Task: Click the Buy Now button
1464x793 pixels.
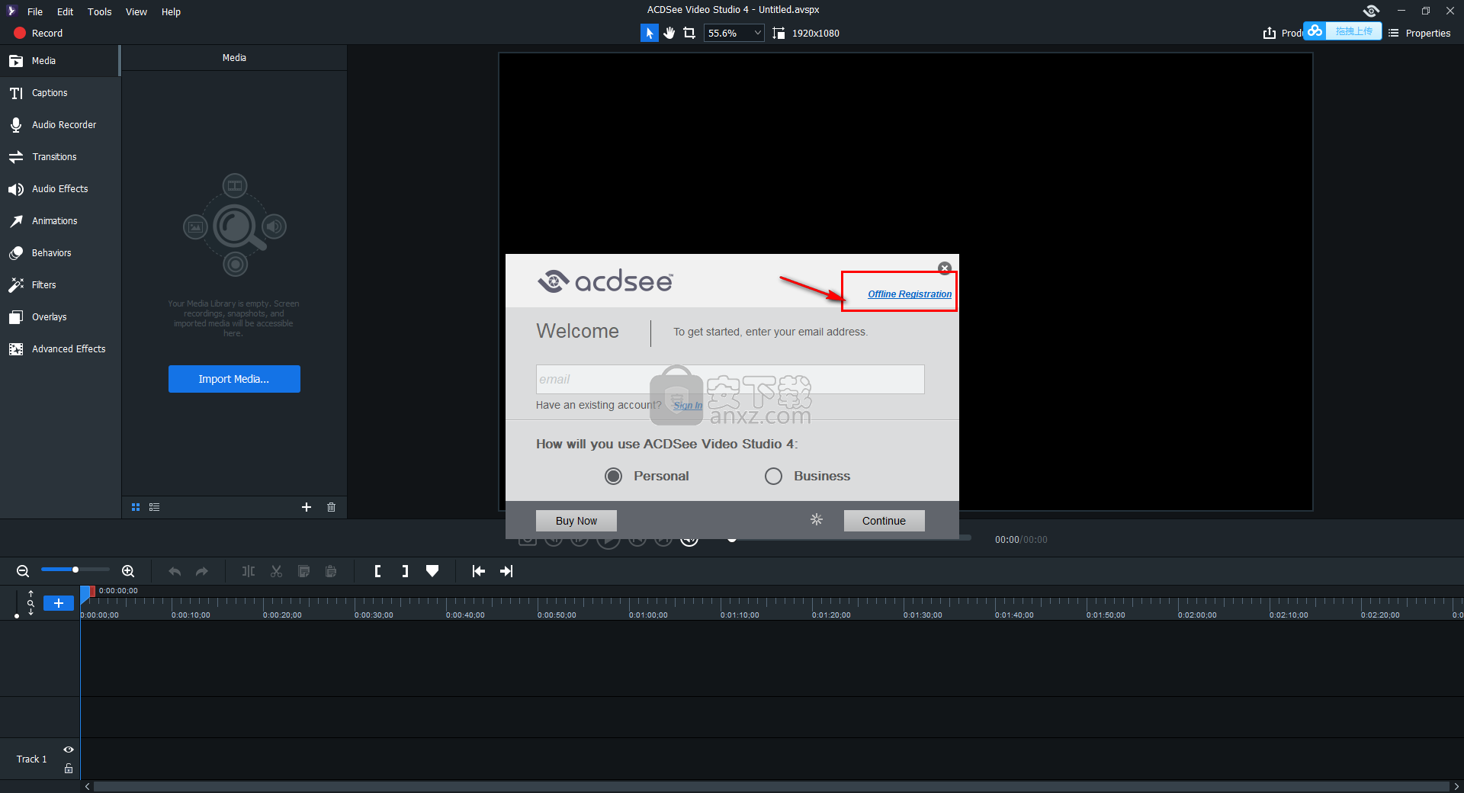Action: (576, 521)
